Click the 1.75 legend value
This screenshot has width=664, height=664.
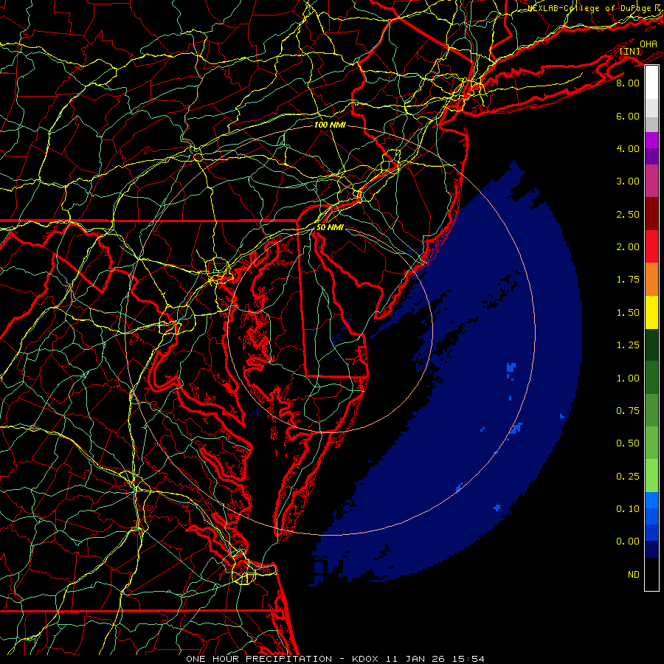tap(628, 280)
